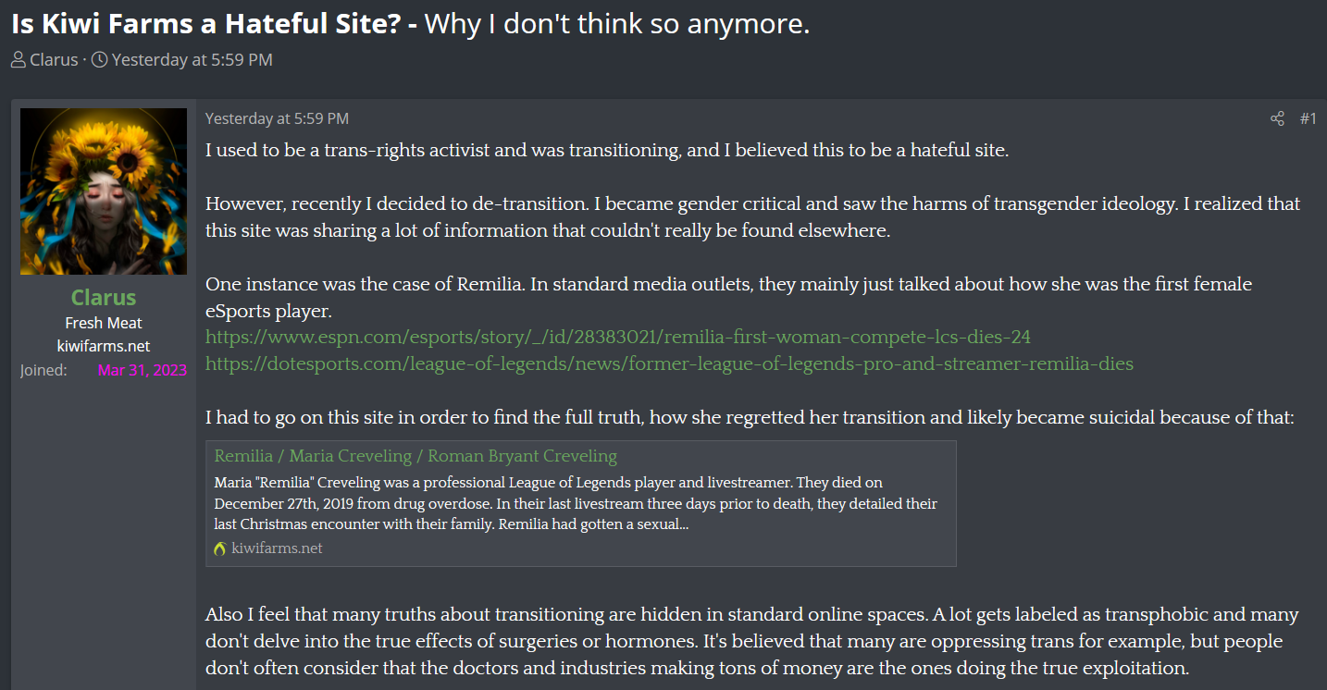Click the thread's 'Yesterday at 5:59 PM' date
This screenshot has height=690, width=1327.
(192, 60)
